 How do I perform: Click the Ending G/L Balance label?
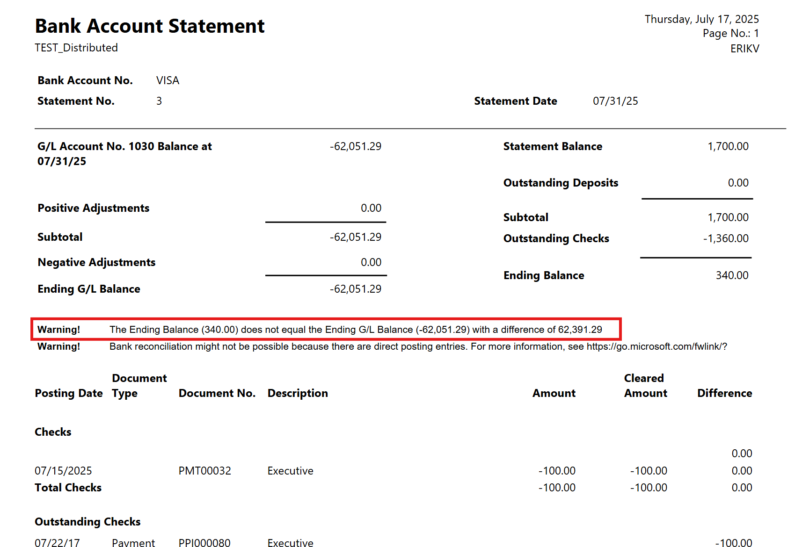[x=89, y=289]
